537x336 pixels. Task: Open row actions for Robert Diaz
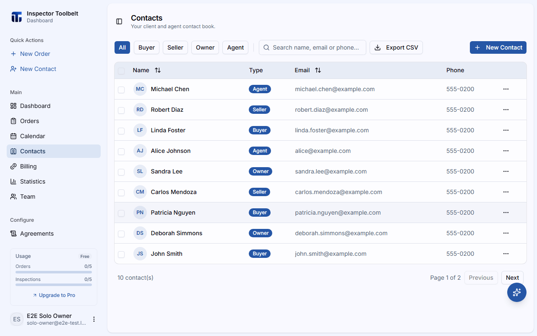(x=506, y=110)
